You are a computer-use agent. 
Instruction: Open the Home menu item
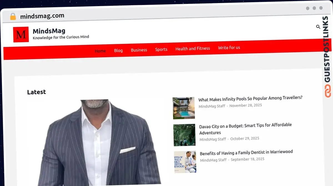100,51
